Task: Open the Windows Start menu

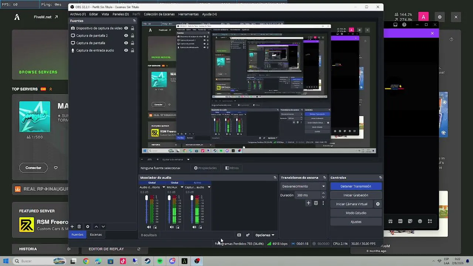Action: click(x=6, y=261)
